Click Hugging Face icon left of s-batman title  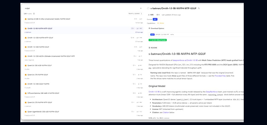pos(148,8)
